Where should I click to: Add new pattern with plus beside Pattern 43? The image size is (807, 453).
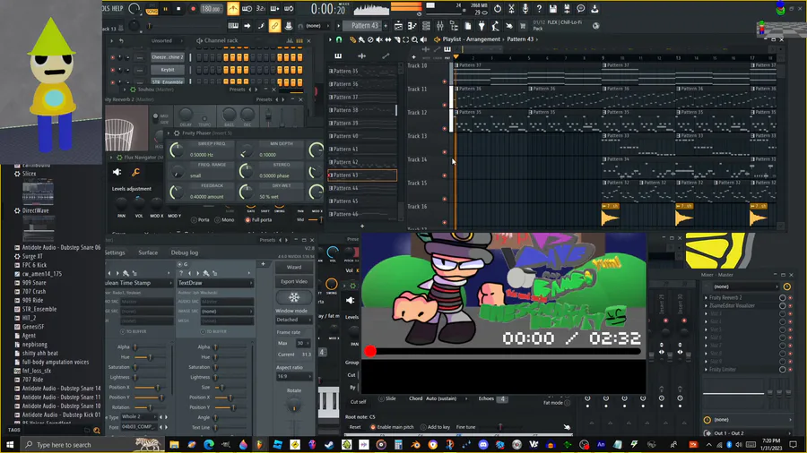386,26
